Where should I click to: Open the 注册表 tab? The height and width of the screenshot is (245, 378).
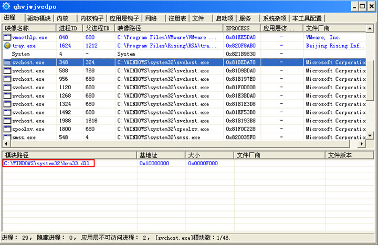pos(177,18)
